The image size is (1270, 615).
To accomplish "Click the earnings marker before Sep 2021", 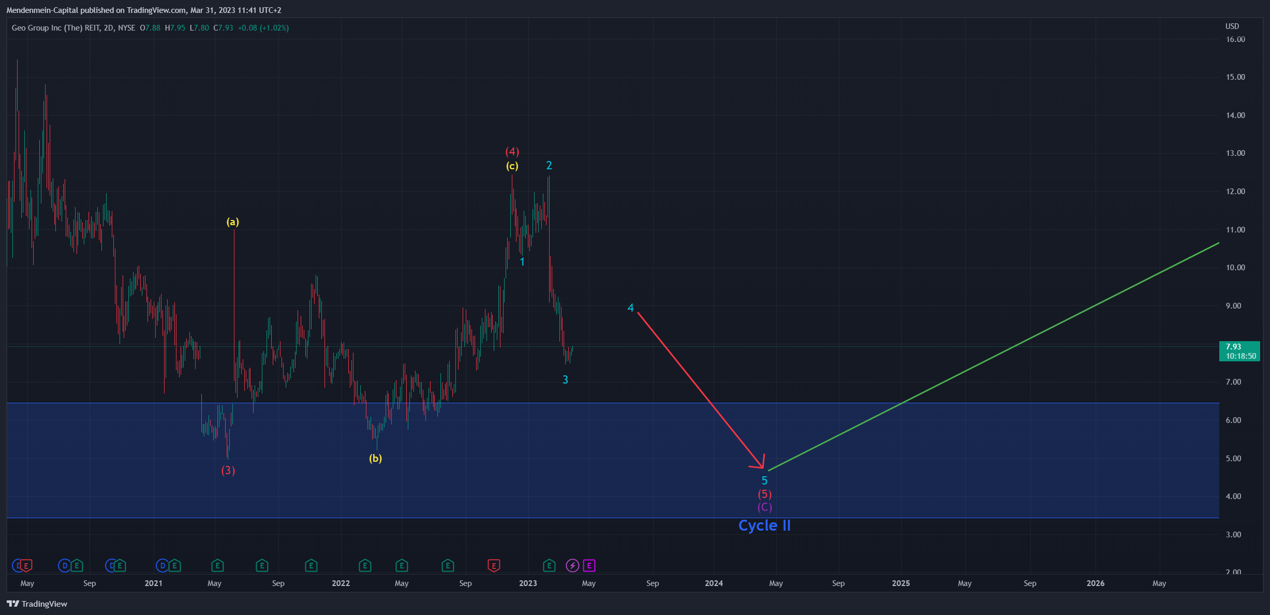I will tap(262, 566).
